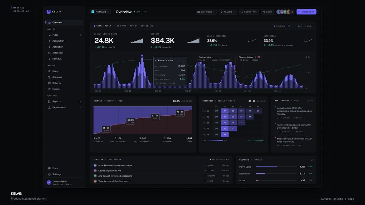
Task: Select the Jun 22 cohort W1 cell 37
Action: point(225,111)
